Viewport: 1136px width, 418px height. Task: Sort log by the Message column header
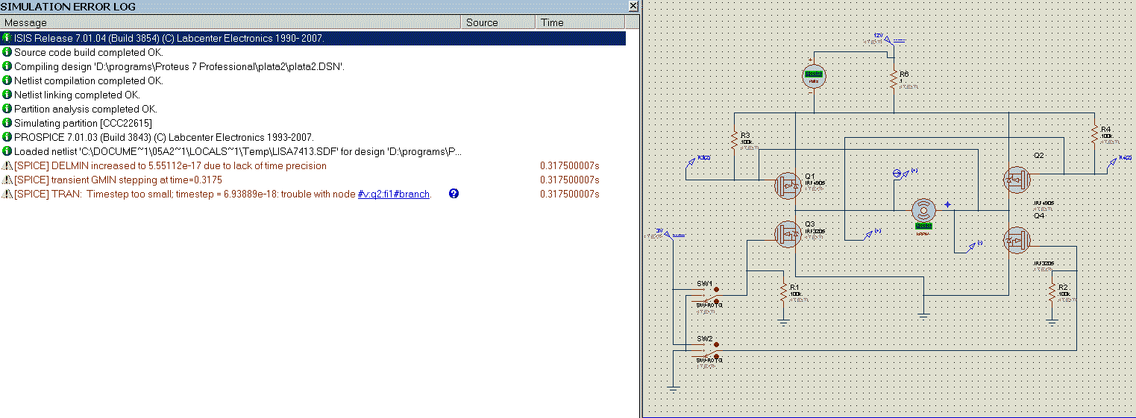pos(224,22)
